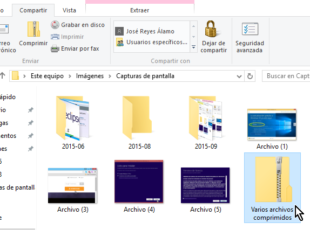The height and width of the screenshot is (230, 310).
Task: Select the 2015-08 folder
Action: click(x=139, y=123)
